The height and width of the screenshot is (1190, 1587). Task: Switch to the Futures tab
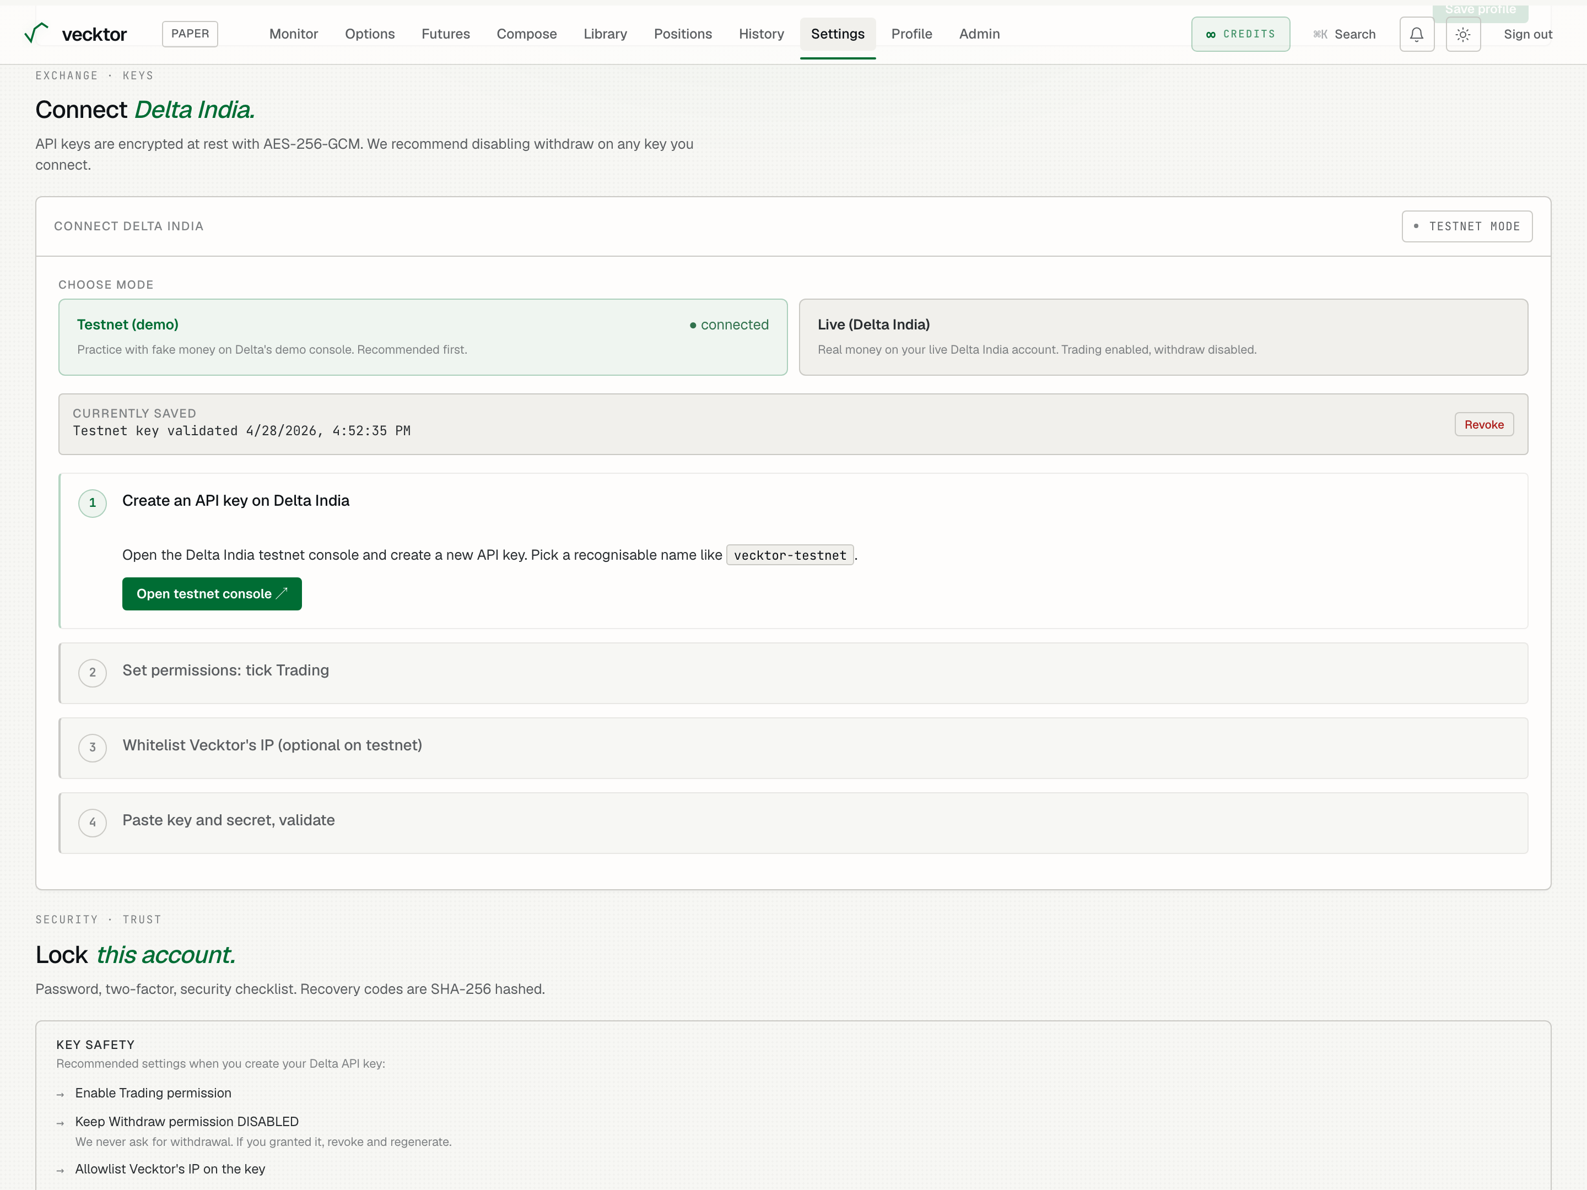point(446,34)
